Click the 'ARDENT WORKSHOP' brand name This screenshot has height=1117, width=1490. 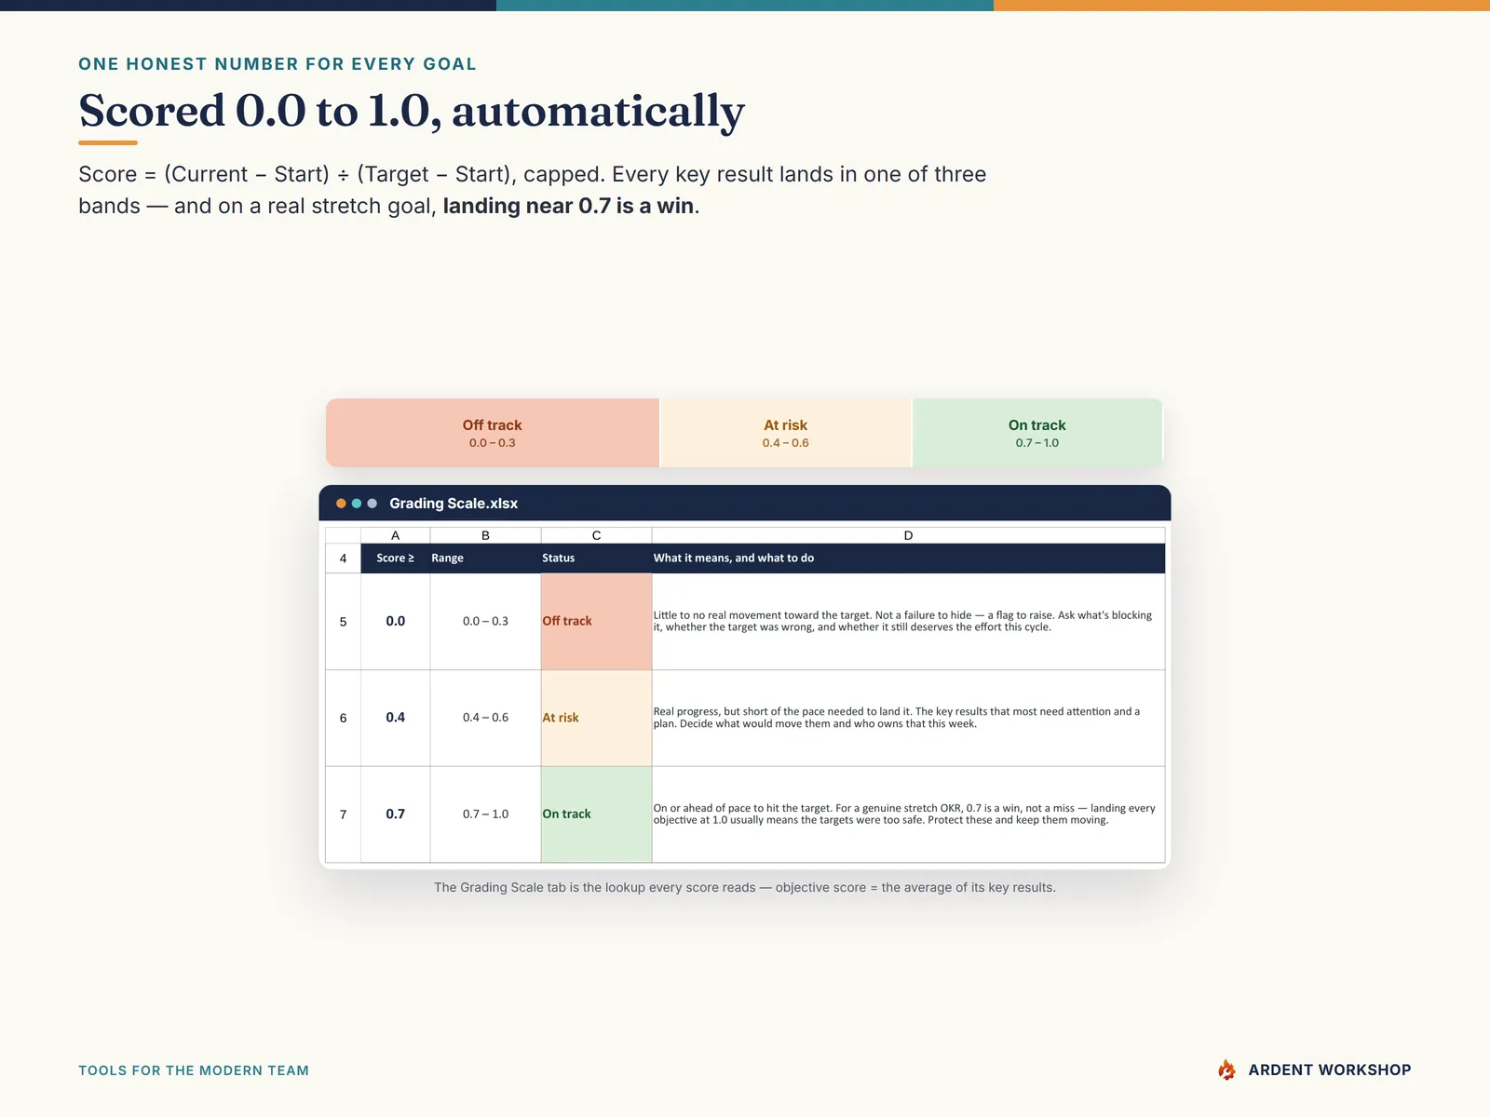coord(1330,1070)
